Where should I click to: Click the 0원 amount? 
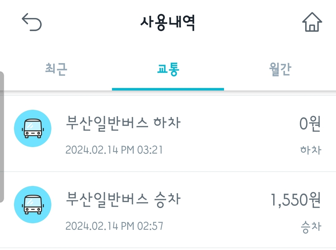pos(310,124)
